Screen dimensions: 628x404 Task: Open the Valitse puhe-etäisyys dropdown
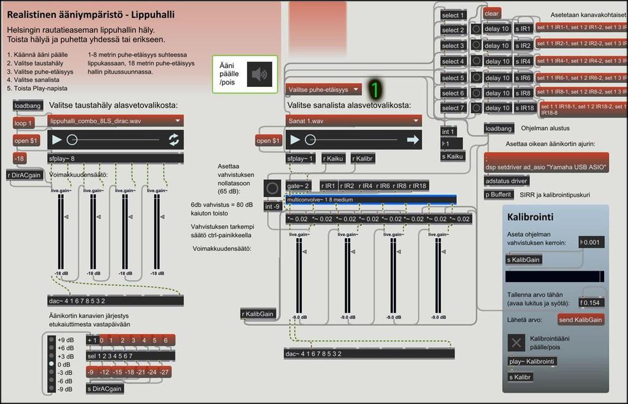coord(324,89)
